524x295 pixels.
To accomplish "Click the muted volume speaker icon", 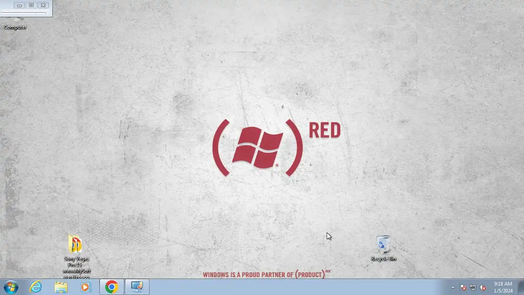I will coord(483,287).
